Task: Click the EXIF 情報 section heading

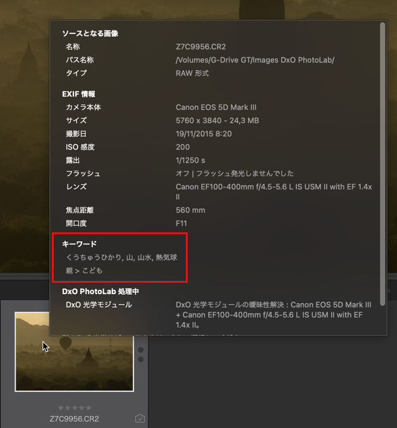Action: tap(79, 94)
